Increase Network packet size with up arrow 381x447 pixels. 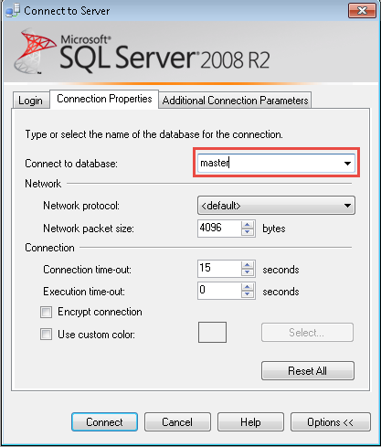coord(248,225)
